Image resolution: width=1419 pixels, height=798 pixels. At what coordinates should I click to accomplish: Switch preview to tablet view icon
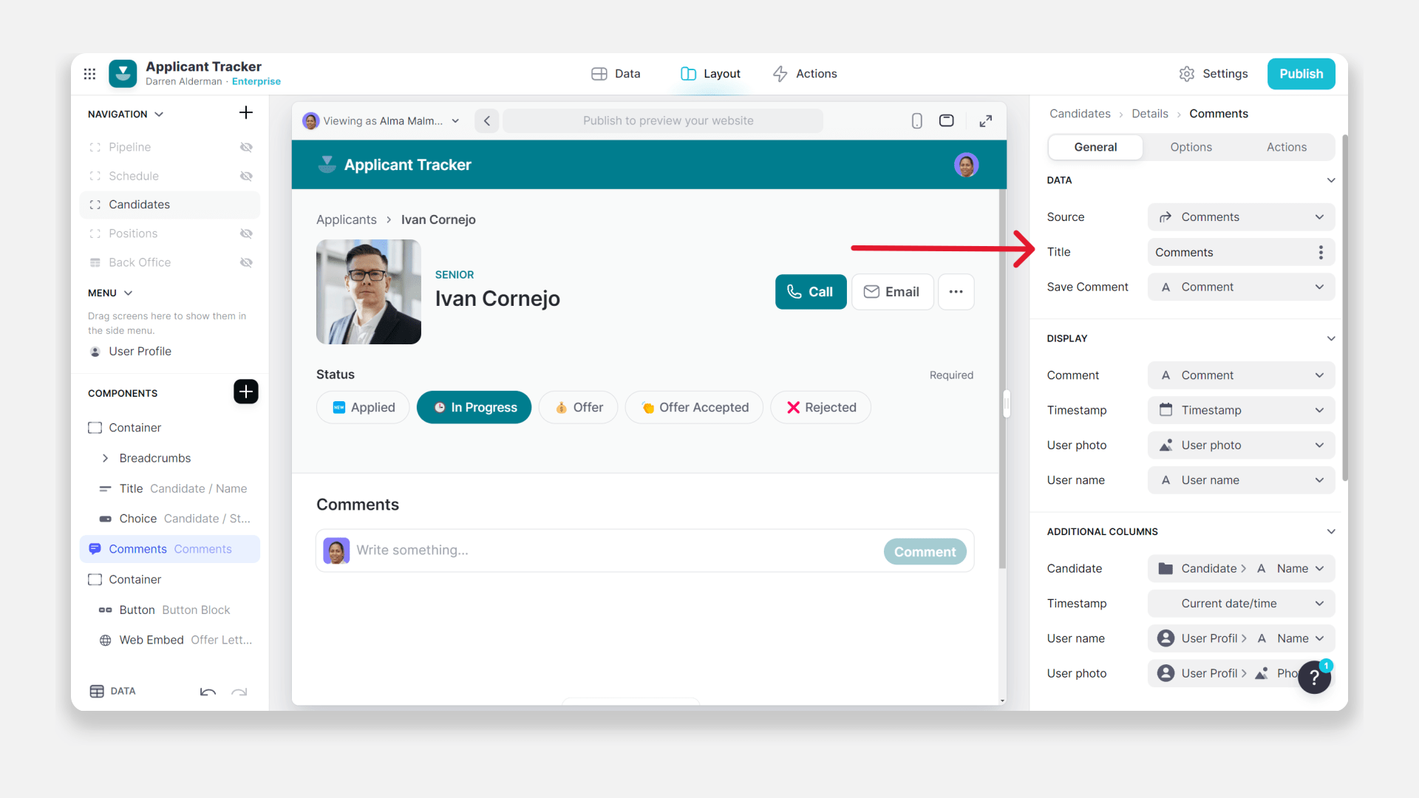pos(946,121)
